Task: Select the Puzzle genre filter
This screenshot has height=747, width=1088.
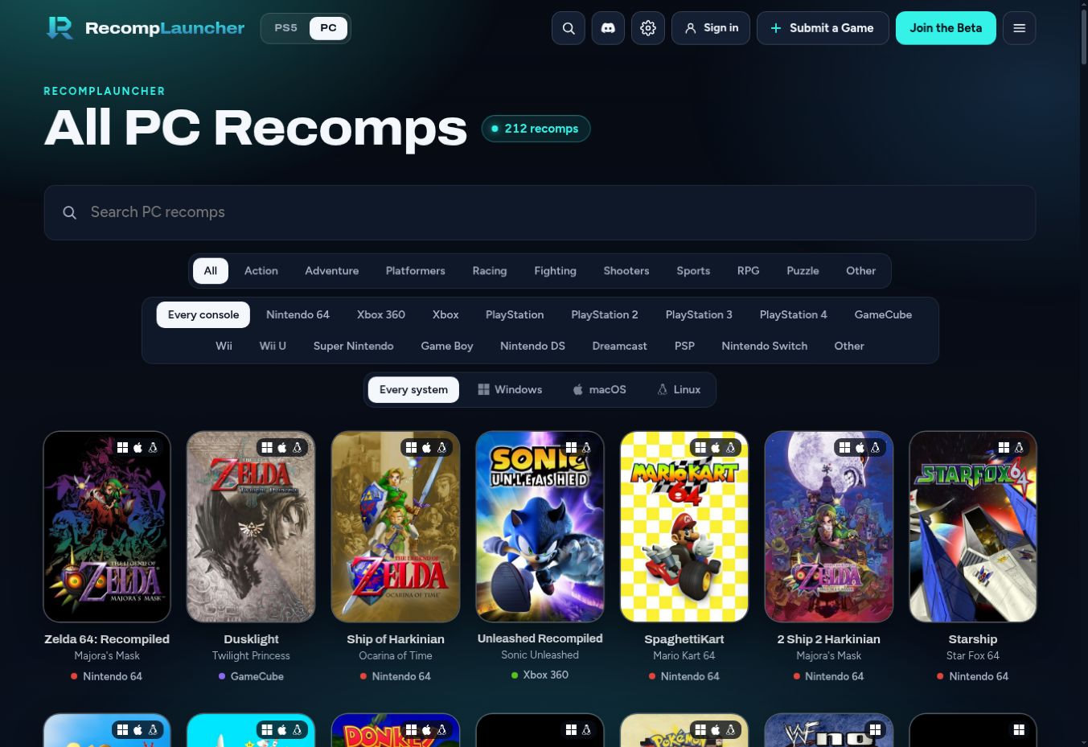Action: pyautogui.click(x=803, y=271)
